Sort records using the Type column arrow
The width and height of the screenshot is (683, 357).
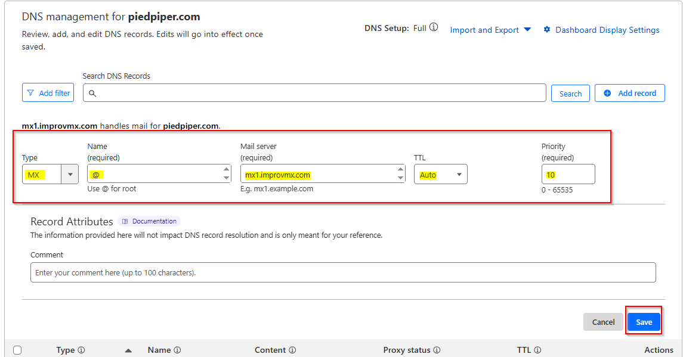pyautogui.click(x=128, y=350)
